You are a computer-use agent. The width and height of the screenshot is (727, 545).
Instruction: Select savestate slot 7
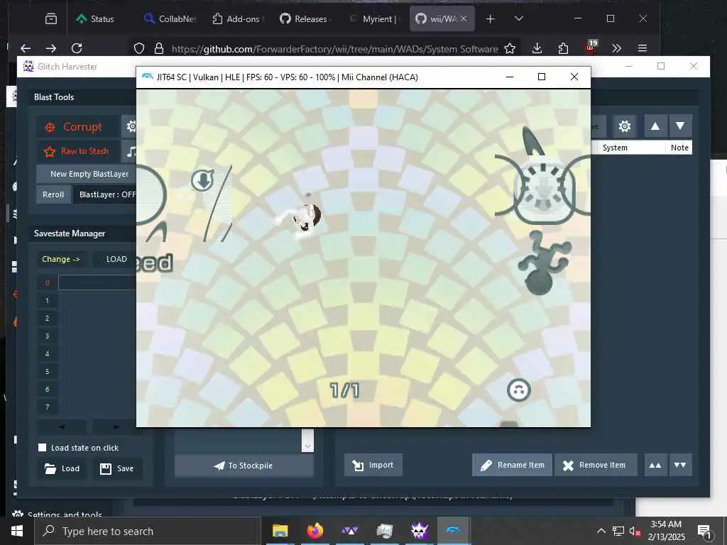click(x=48, y=407)
